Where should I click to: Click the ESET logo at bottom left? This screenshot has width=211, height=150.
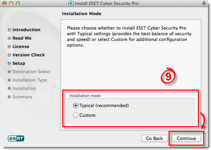16,138
